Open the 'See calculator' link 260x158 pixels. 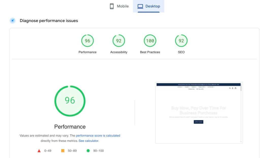[88, 141]
